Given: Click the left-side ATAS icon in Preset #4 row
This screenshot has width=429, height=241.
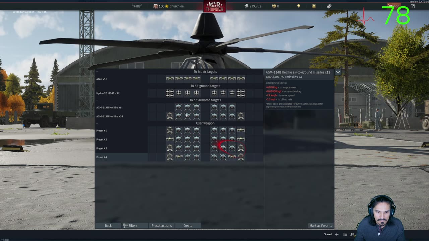Looking at the screenshot, I should (x=179, y=157).
